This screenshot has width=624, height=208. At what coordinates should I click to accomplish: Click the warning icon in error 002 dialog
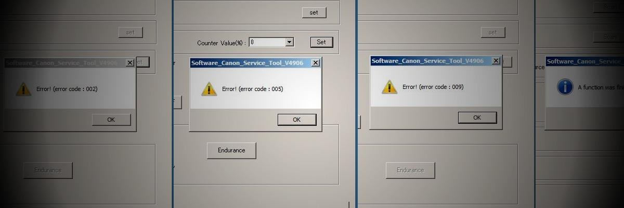tap(23, 89)
